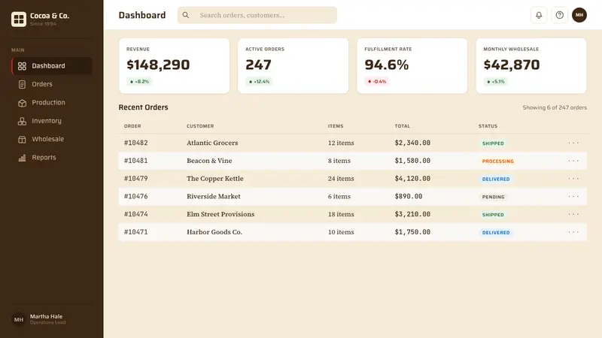
Task: Select customer The Copper Kettle
Action: [215, 179]
